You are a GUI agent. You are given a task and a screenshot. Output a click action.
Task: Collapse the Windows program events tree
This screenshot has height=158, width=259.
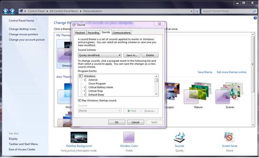pyautogui.click(x=81, y=76)
